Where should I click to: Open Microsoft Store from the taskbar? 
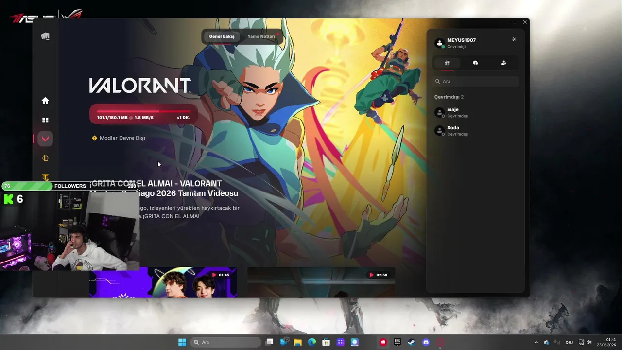coord(326,342)
